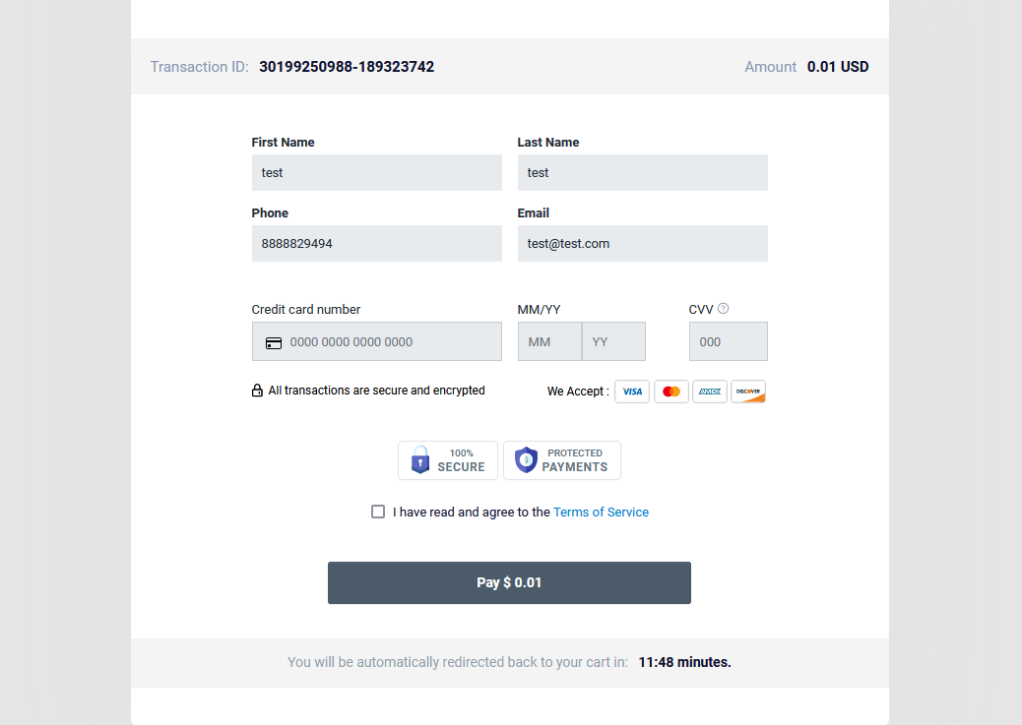Click the Pay $ 0.01 button

509,583
